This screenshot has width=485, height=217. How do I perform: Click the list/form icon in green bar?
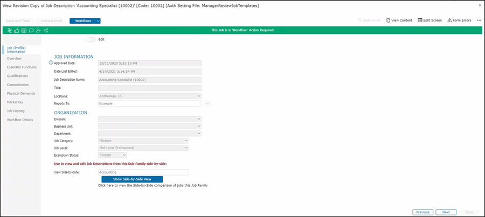(x=23, y=30)
